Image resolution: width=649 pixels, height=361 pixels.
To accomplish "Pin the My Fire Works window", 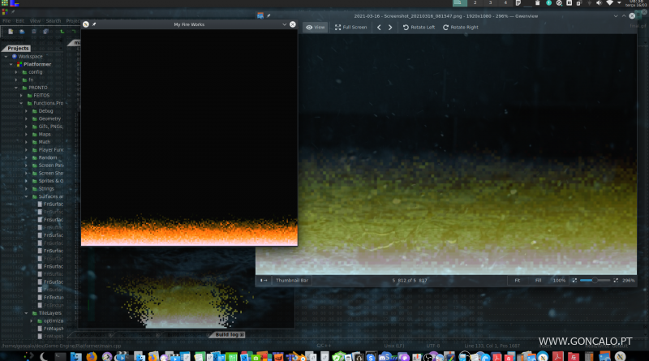I will (x=94, y=25).
